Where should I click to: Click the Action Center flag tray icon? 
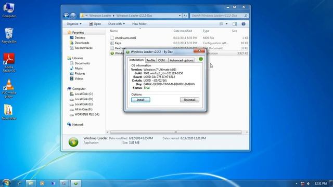click(302, 183)
